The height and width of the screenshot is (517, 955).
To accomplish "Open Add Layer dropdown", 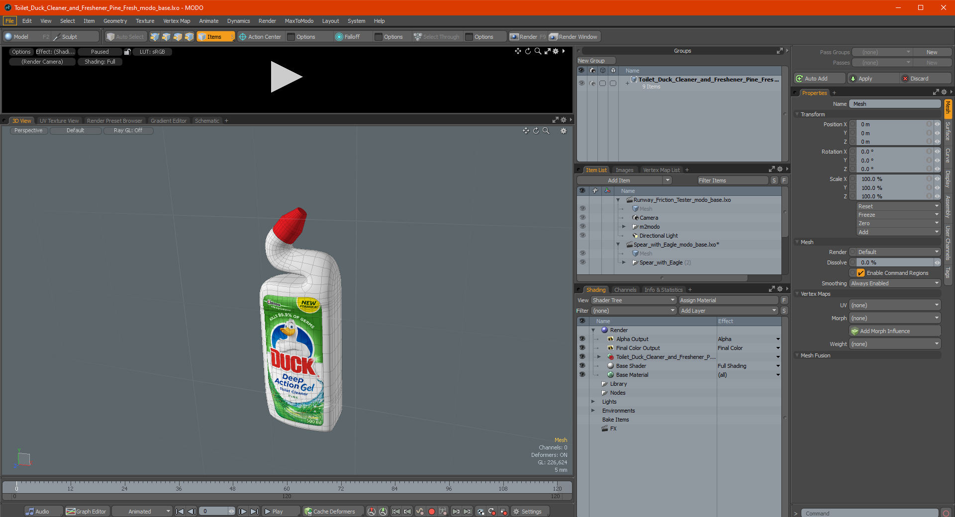I will point(728,311).
